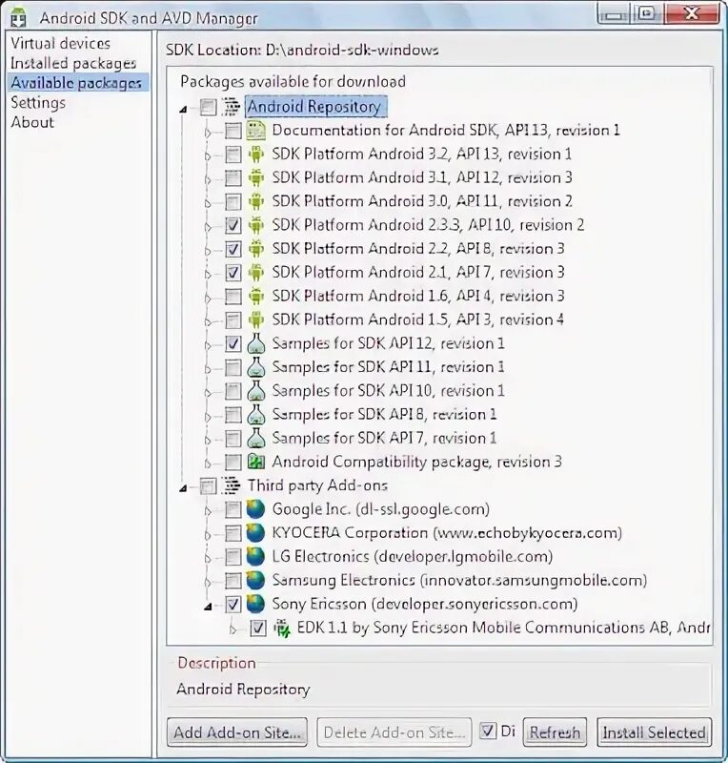Check the Android Compatibility package checkbox
This screenshot has height=763, width=728.
click(x=233, y=463)
